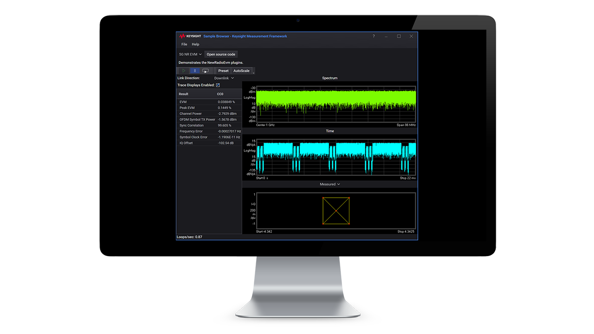594x334 pixels.
Task: Open the 5G NR EVM sample selector dropdown
Action: [x=189, y=54]
